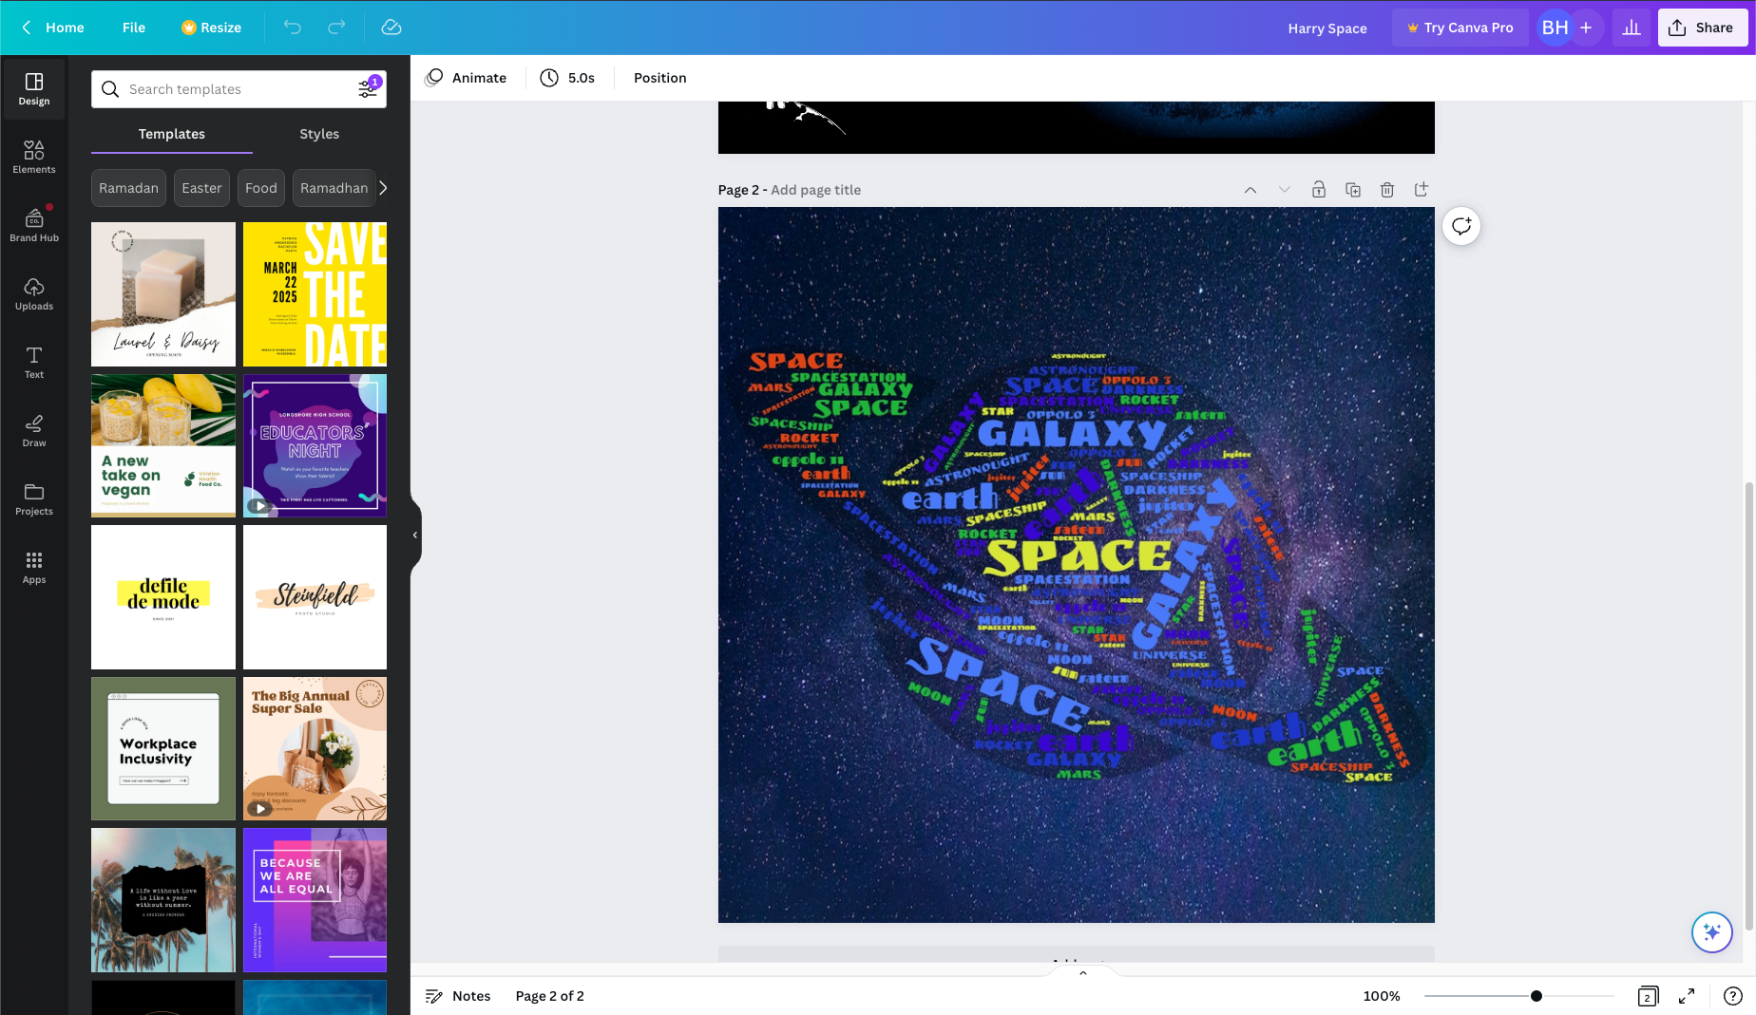This screenshot has width=1756, height=1015.
Task: Click the Redo arrow
Action: point(336,28)
